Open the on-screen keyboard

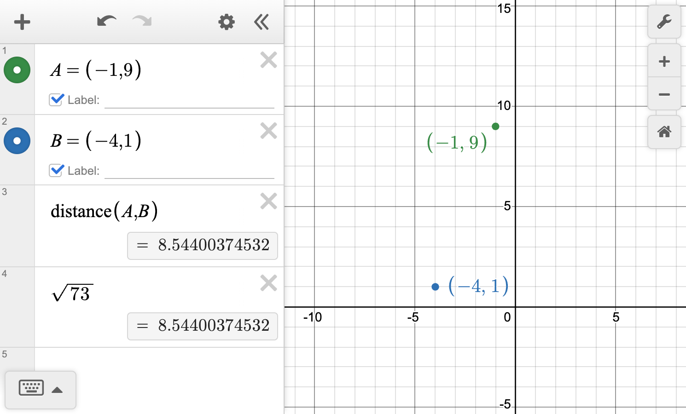click(x=31, y=388)
